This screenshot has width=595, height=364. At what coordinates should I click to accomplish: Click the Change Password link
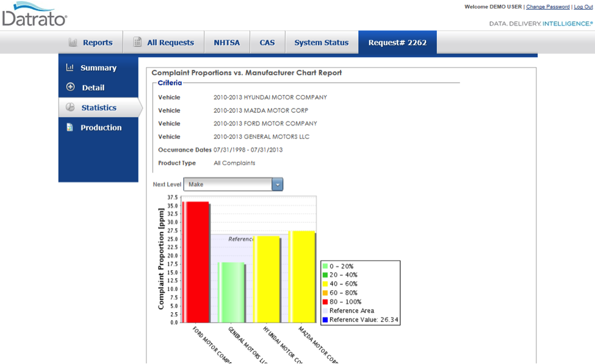(x=547, y=7)
